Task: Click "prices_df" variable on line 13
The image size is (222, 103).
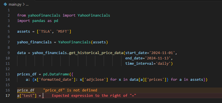Action: 27,74
